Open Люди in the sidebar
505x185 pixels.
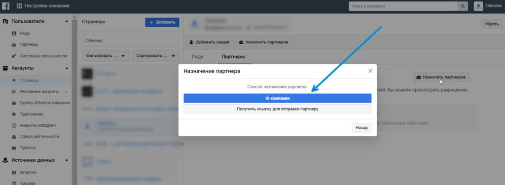tap(25, 33)
